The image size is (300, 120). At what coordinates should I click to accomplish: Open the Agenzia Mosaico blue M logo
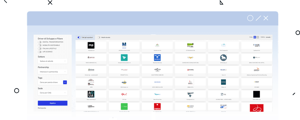[124, 45]
